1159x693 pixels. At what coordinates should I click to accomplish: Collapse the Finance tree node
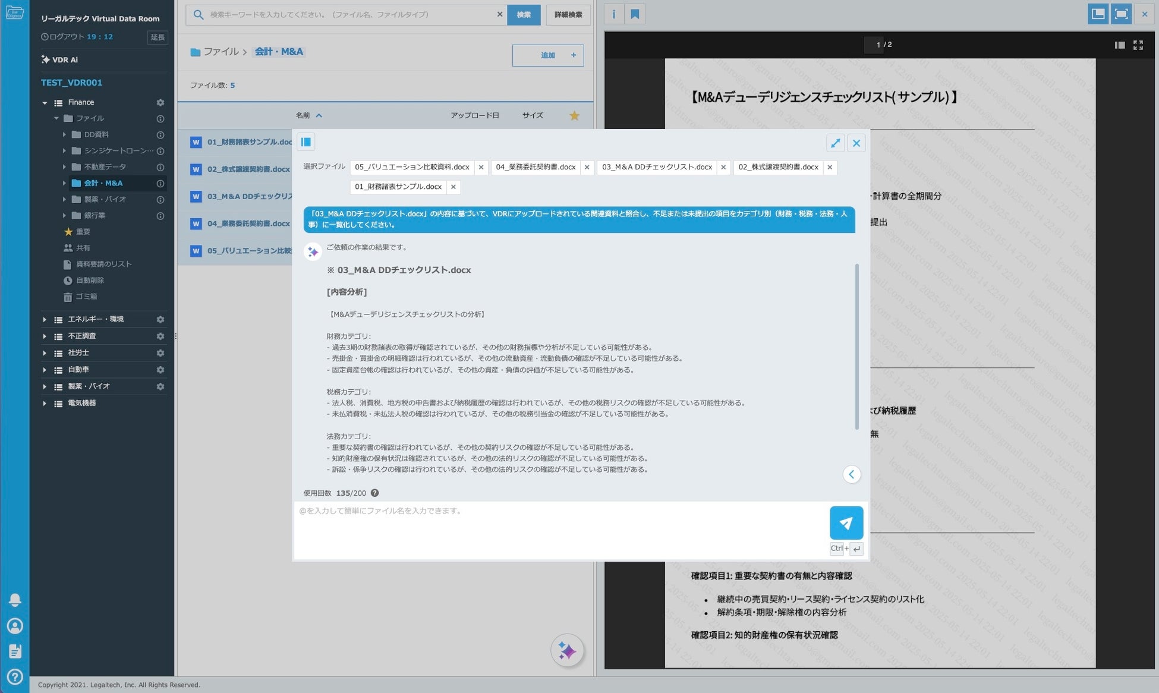pyautogui.click(x=45, y=102)
